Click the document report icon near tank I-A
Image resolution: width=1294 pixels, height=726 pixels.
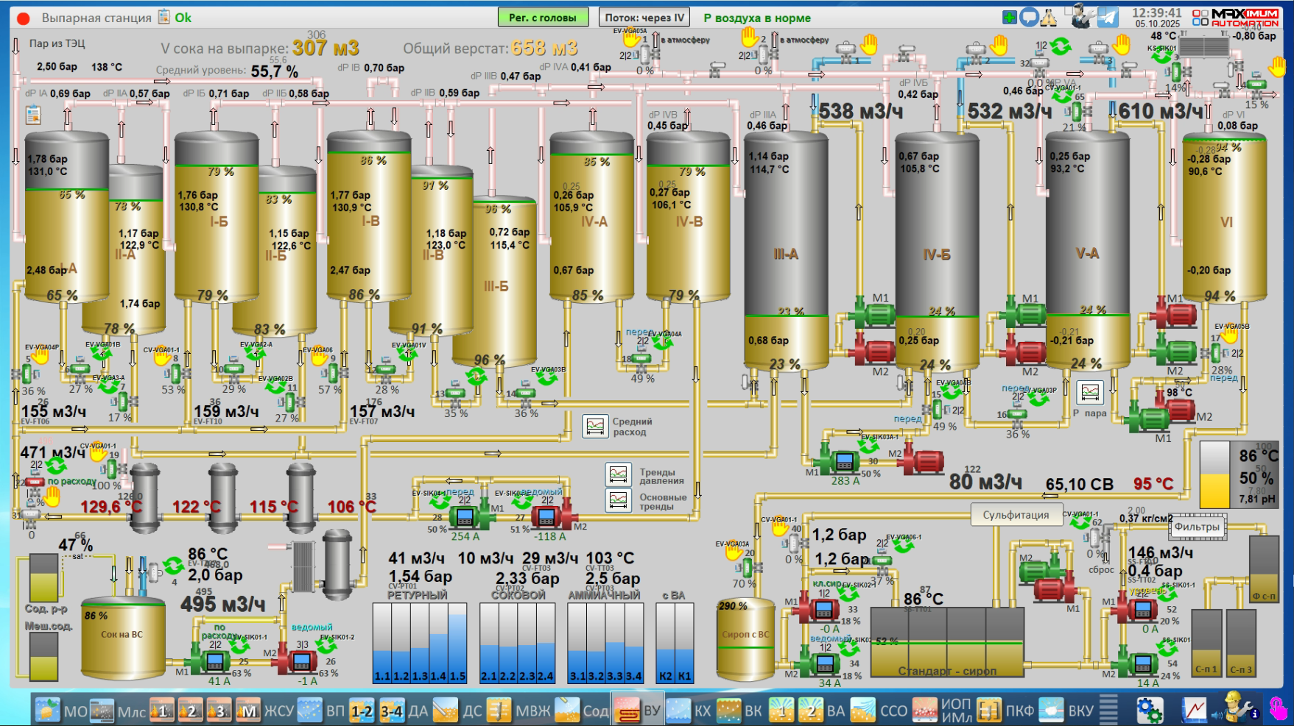(33, 115)
